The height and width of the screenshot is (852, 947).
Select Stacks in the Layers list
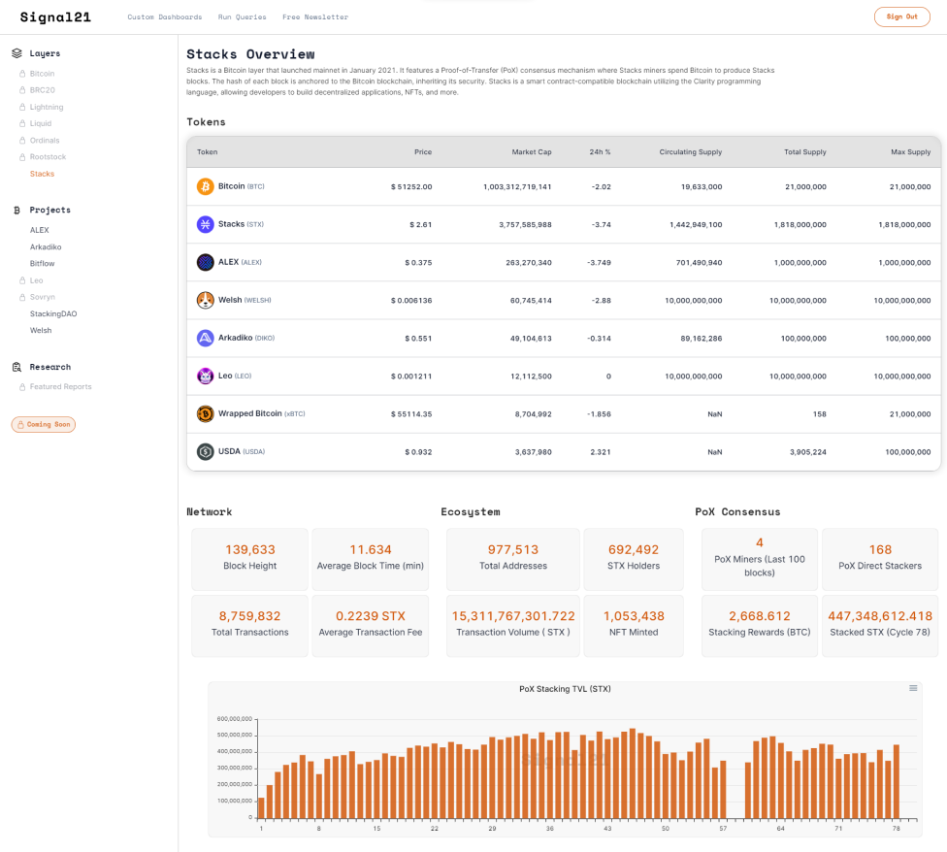40,174
